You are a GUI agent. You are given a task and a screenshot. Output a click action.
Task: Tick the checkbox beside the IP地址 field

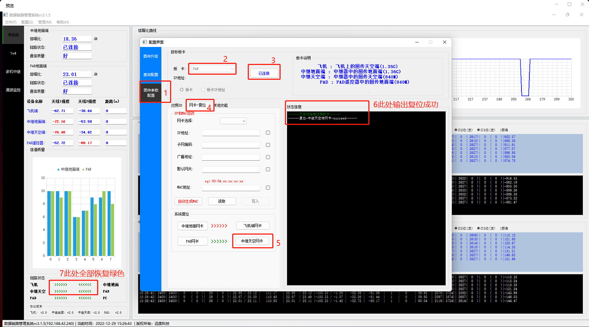[x=268, y=133]
